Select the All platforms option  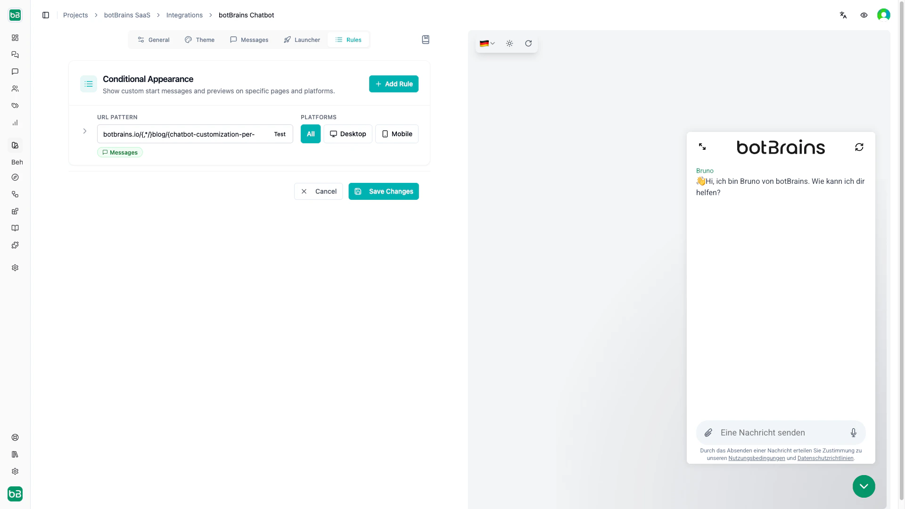(x=311, y=134)
